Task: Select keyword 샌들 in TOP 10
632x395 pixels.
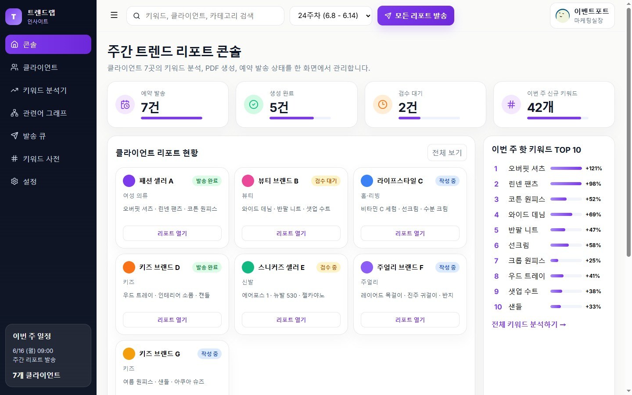Action: click(x=515, y=307)
